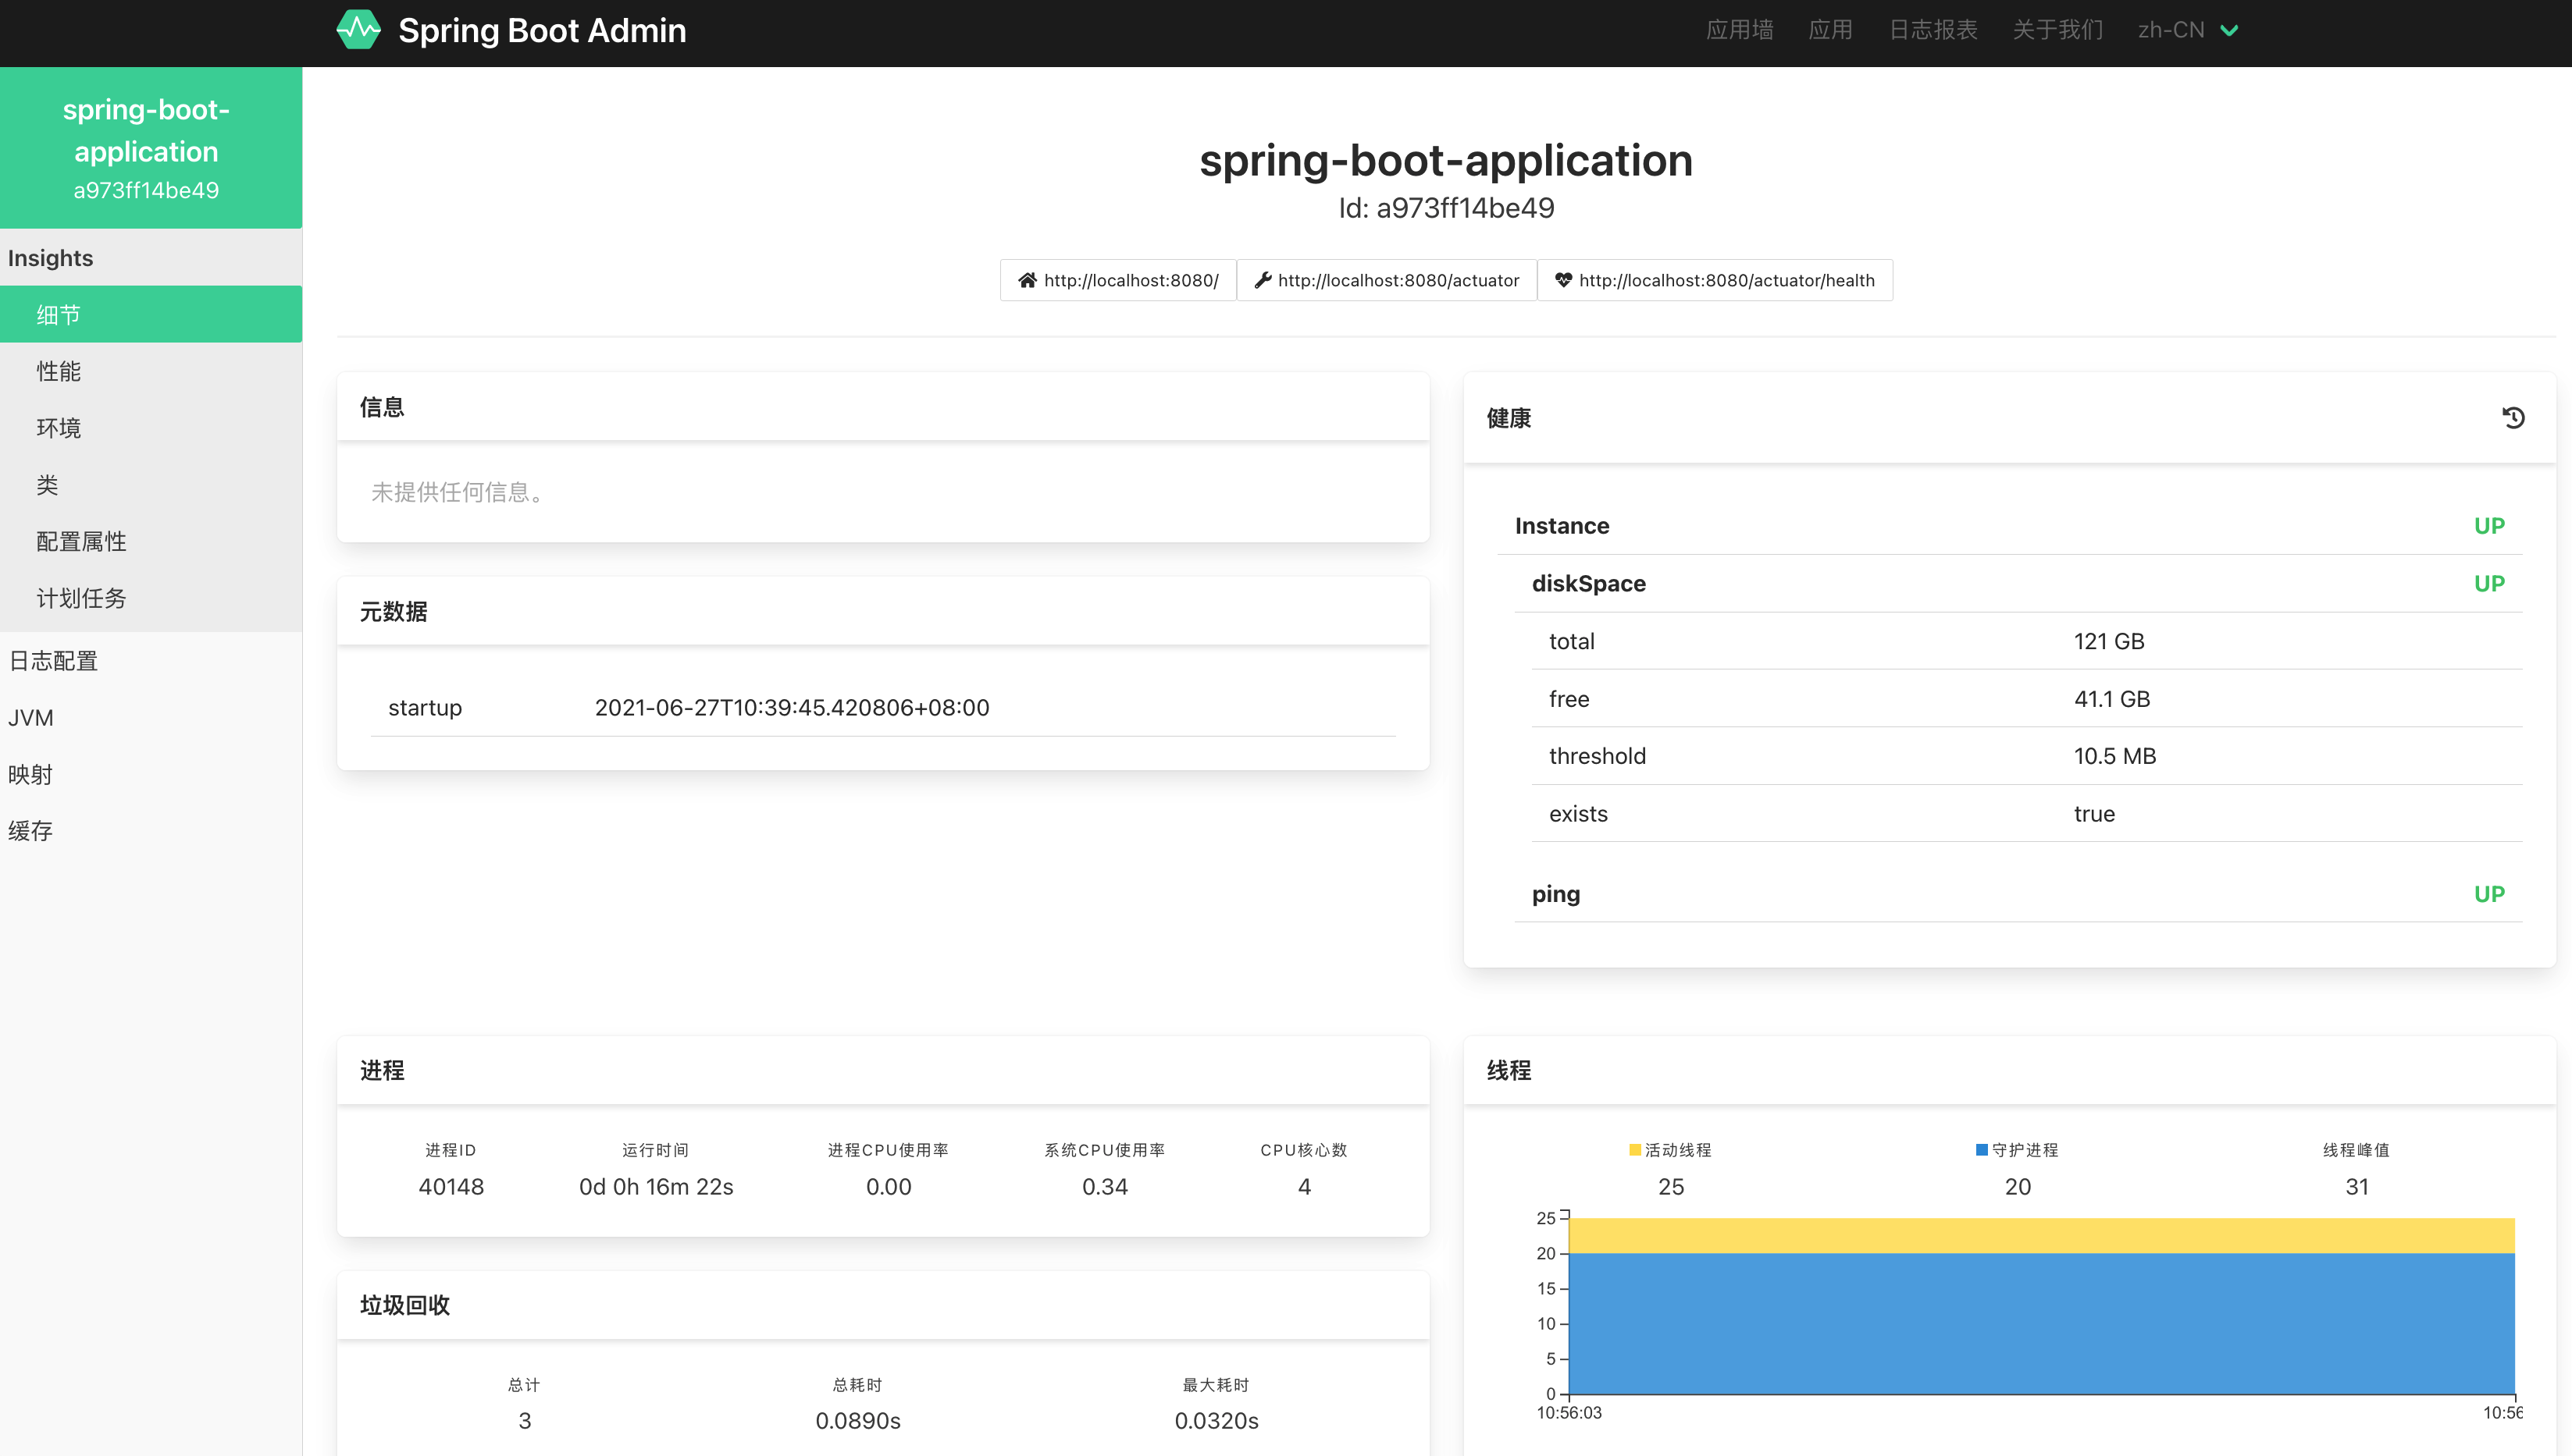Click the exists true value
The height and width of the screenshot is (1456, 2572).
tap(2094, 814)
